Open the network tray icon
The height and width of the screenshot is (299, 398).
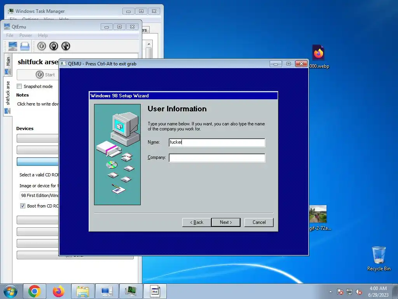click(x=349, y=292)
